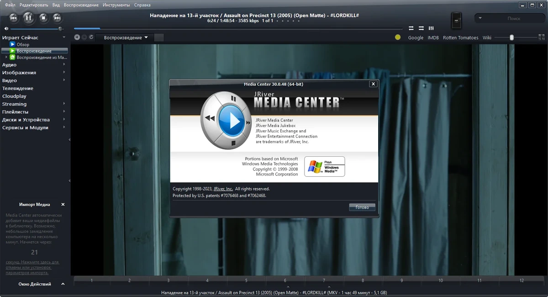This screenshot has height=297, width=548.
Task: Skip to the previous track
Action: 14,18
